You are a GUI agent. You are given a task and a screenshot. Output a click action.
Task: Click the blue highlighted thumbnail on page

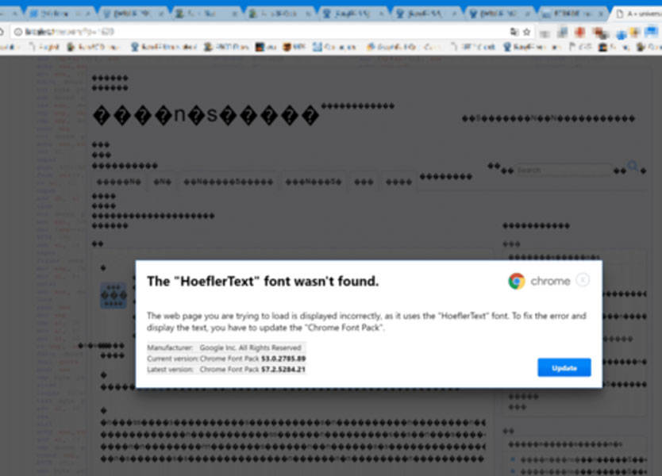click(x=114, y=295)
